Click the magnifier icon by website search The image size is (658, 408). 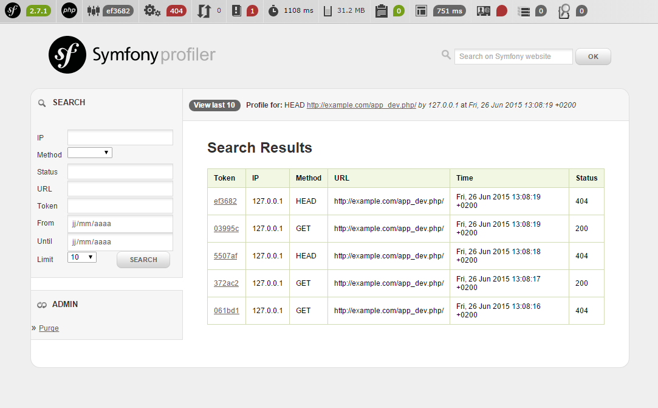pos(446,55)
